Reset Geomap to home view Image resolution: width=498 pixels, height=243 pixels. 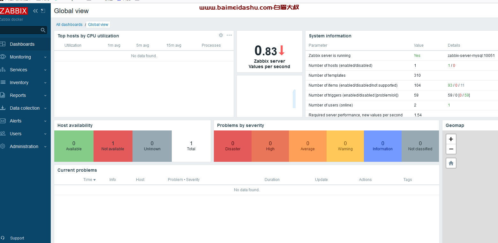point(451,163)
